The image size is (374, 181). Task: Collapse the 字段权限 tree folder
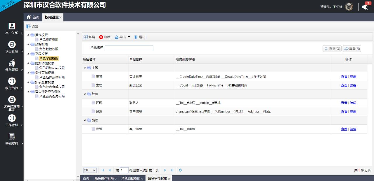click(28, 54)
